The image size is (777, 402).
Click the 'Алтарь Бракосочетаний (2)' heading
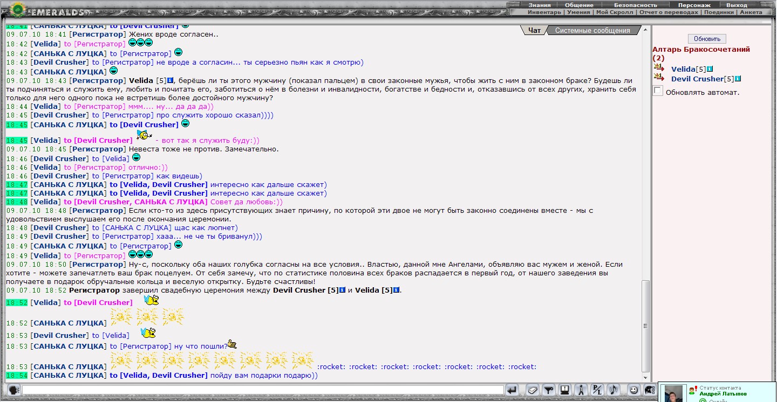click(701, 53)
